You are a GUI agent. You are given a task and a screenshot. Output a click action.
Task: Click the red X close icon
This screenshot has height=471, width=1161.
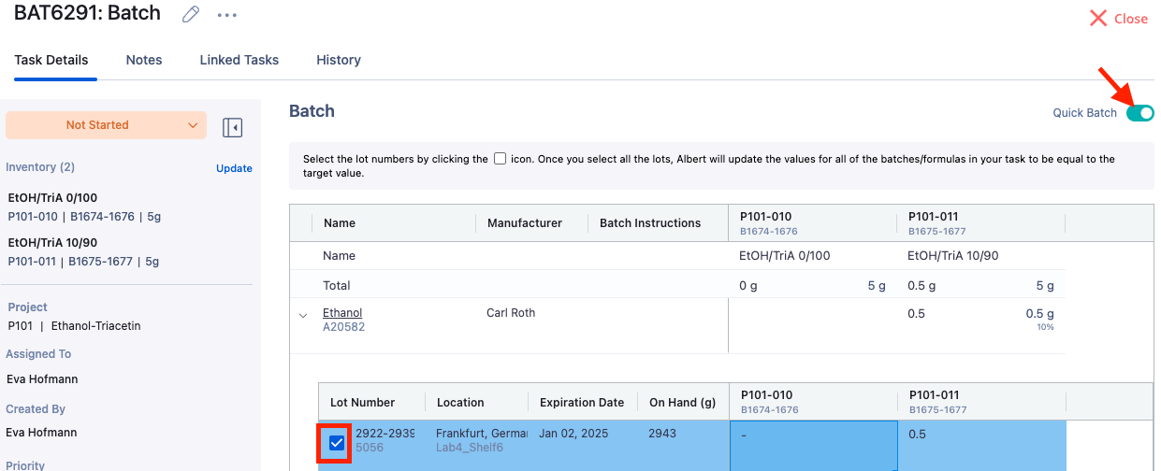(1098, 19)
